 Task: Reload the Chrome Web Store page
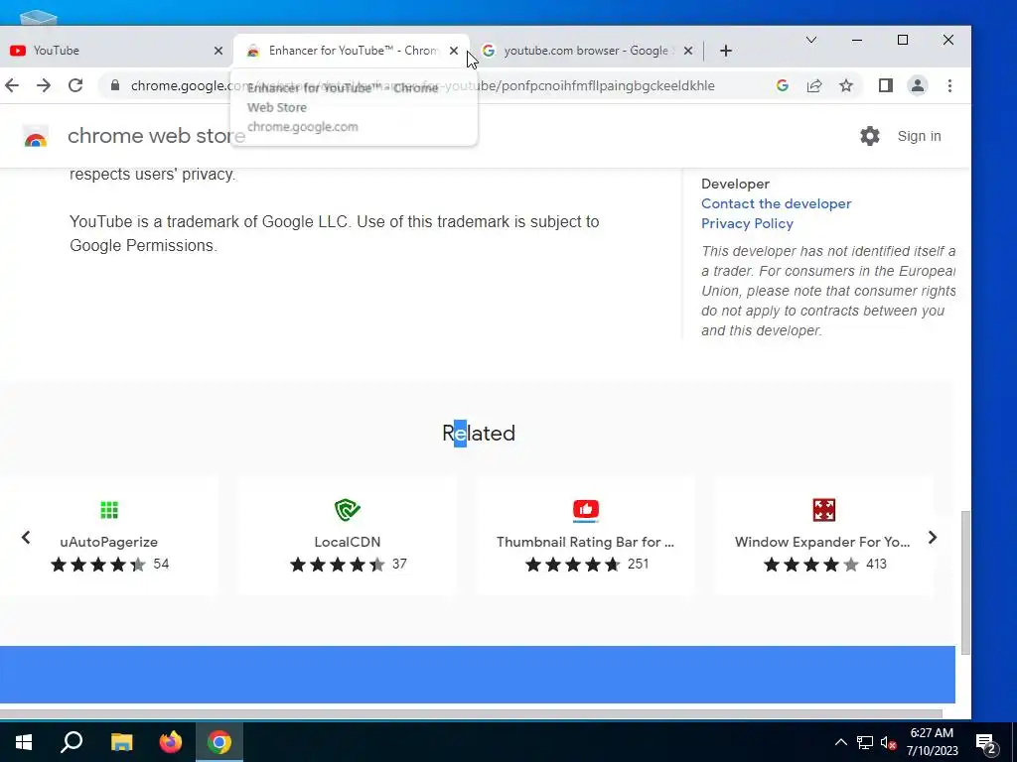(x=75, y=85)
